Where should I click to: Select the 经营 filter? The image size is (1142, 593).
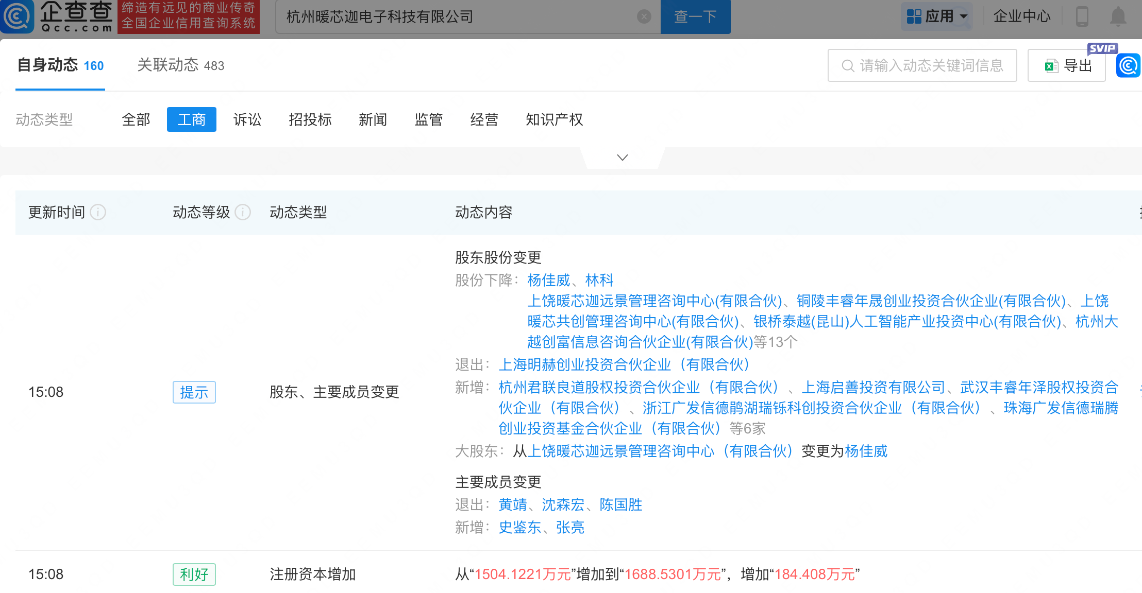[x=484, y=119]
